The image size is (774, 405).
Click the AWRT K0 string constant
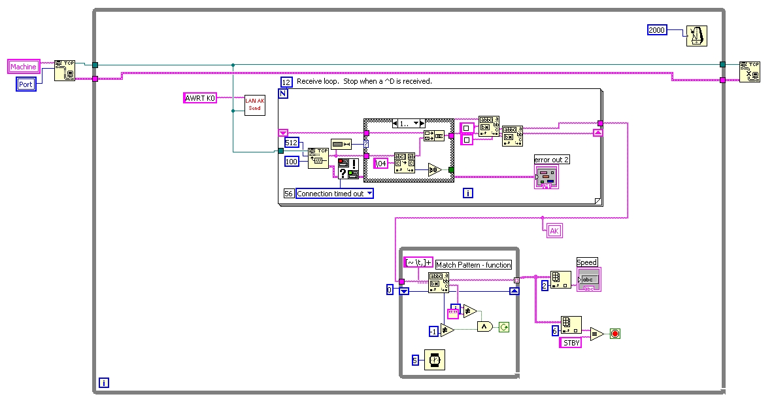click(200, 97)
